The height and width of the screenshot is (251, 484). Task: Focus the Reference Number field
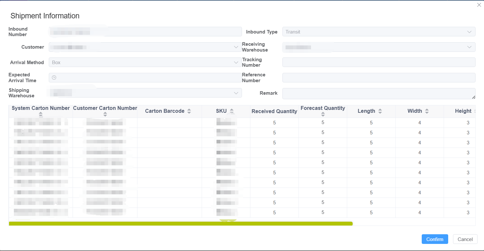pyautogui.click(x=378, y=78)
